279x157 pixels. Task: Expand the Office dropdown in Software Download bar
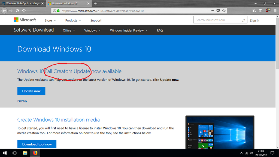coord(69,31)
